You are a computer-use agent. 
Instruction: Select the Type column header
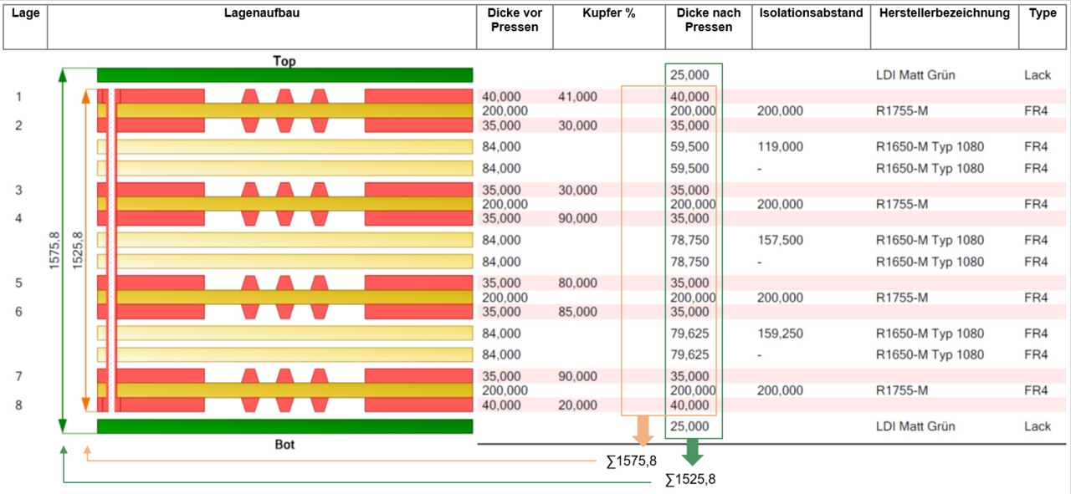1043,13
